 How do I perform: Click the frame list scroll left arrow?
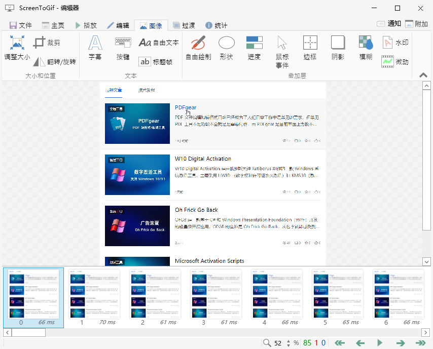click(8, 332)
